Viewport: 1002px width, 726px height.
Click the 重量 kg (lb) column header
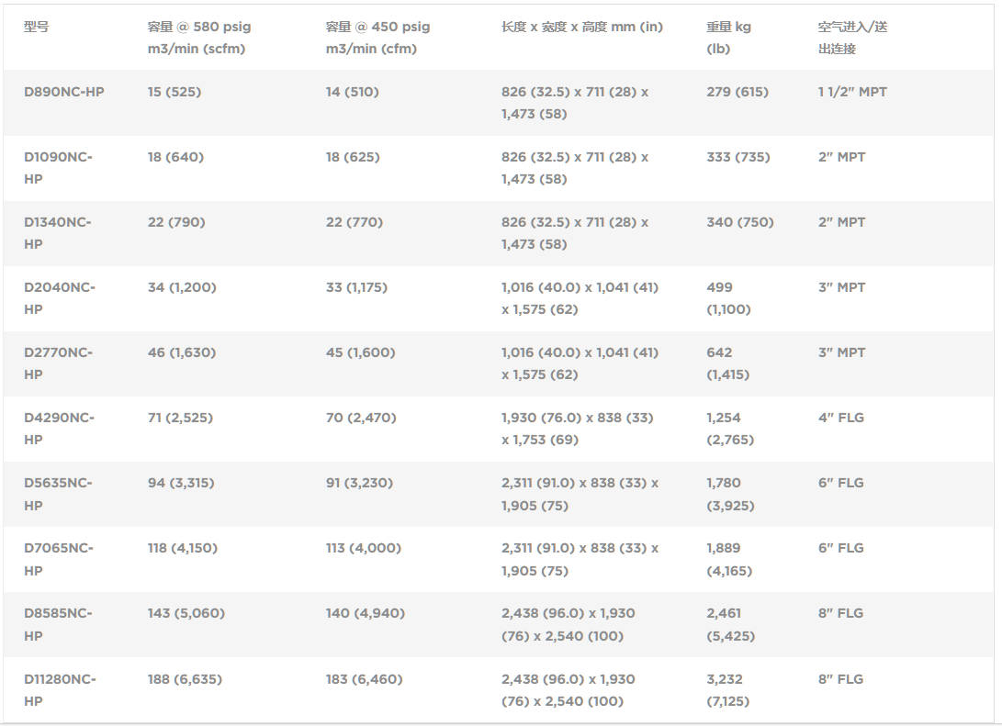[x=728, y=38]
